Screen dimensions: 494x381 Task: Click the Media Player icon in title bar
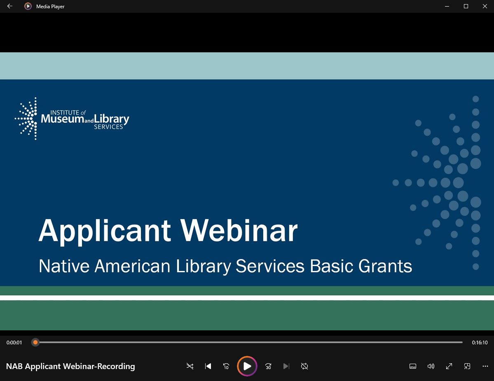point(28,6)
